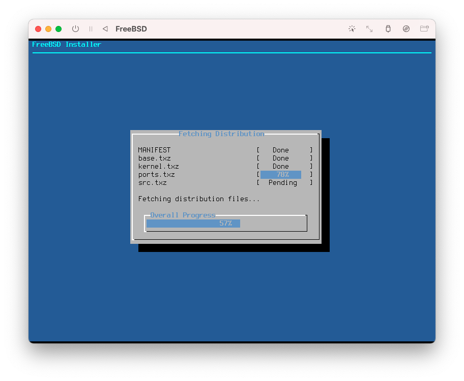Select the src.txz file name
The image size is (464, 381).
point(152,183)
